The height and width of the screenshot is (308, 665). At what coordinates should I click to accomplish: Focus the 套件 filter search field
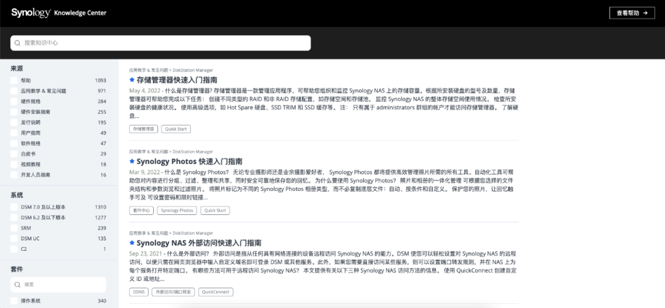click(58, 285)
